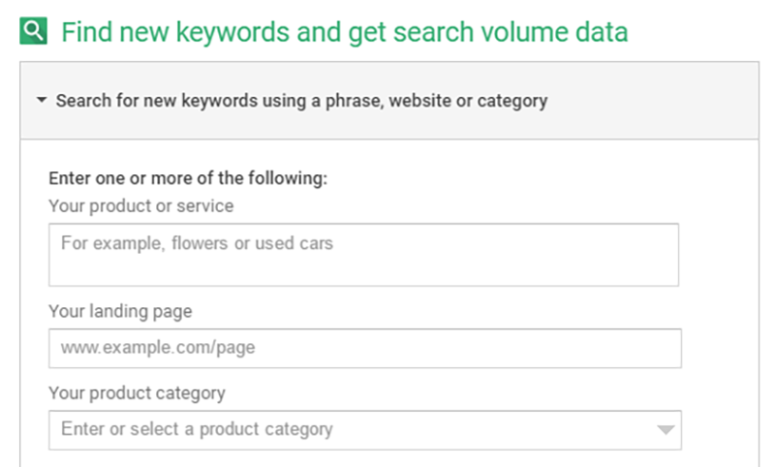This screenshot has height=467, width=775.
Task: Open the product category dropdown arrow
Action: coord(666,430)
